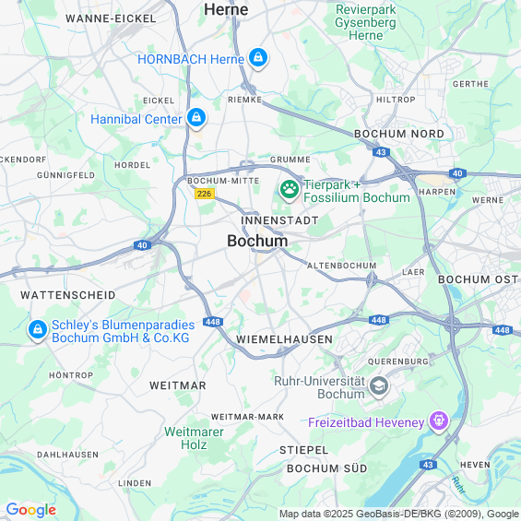Select the Ruhr river label
521x521 pixels.
(x=458, y=485)
